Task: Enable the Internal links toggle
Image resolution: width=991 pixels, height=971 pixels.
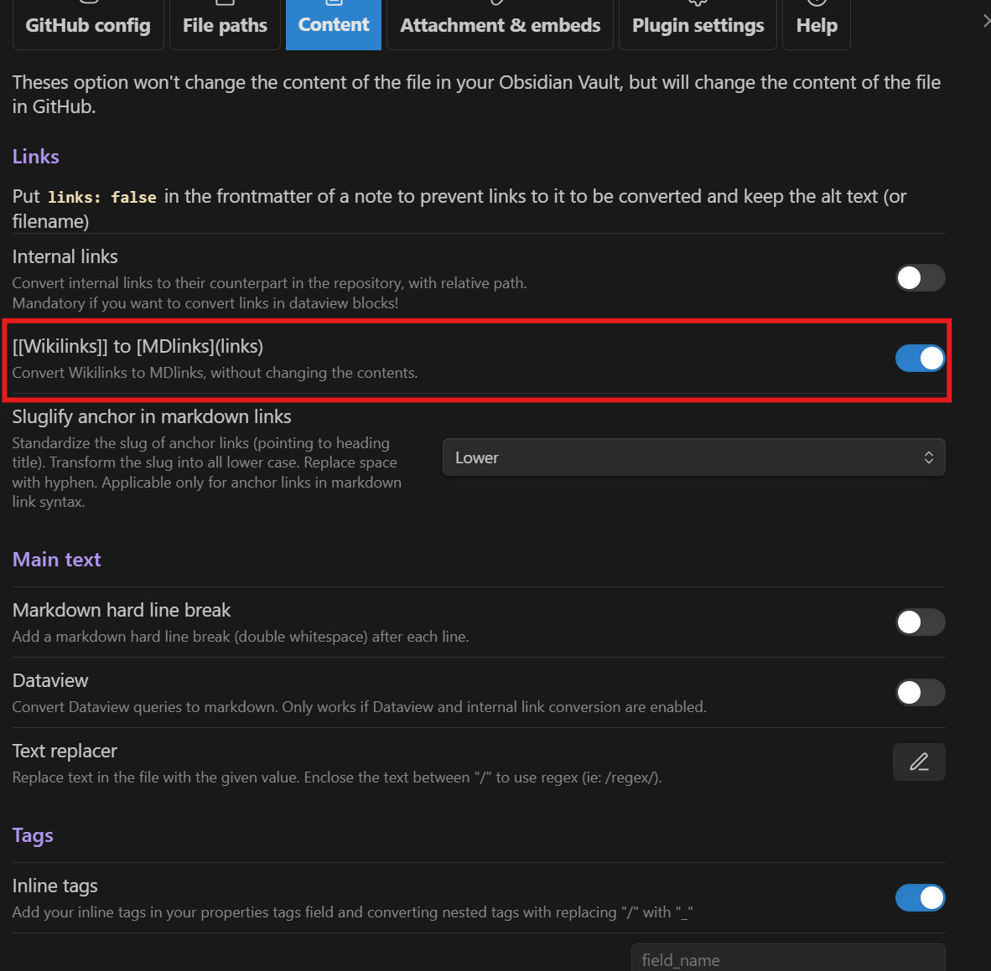Action: (920, 278)
